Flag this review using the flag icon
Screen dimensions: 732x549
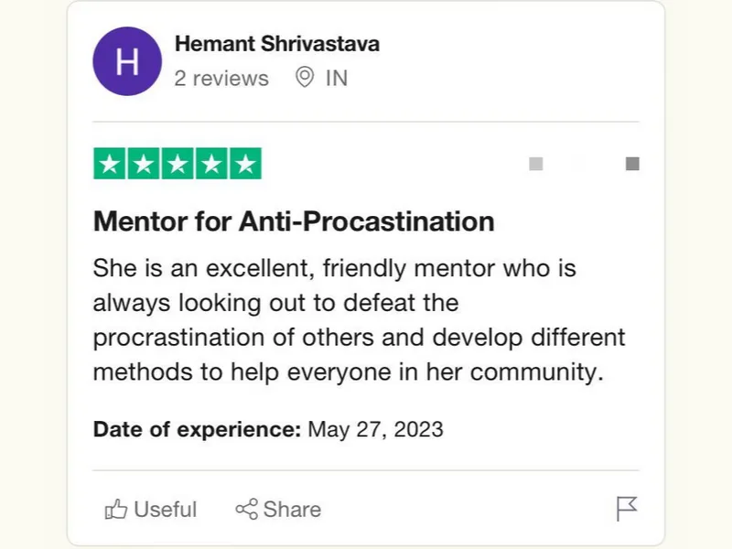point(627,509)
